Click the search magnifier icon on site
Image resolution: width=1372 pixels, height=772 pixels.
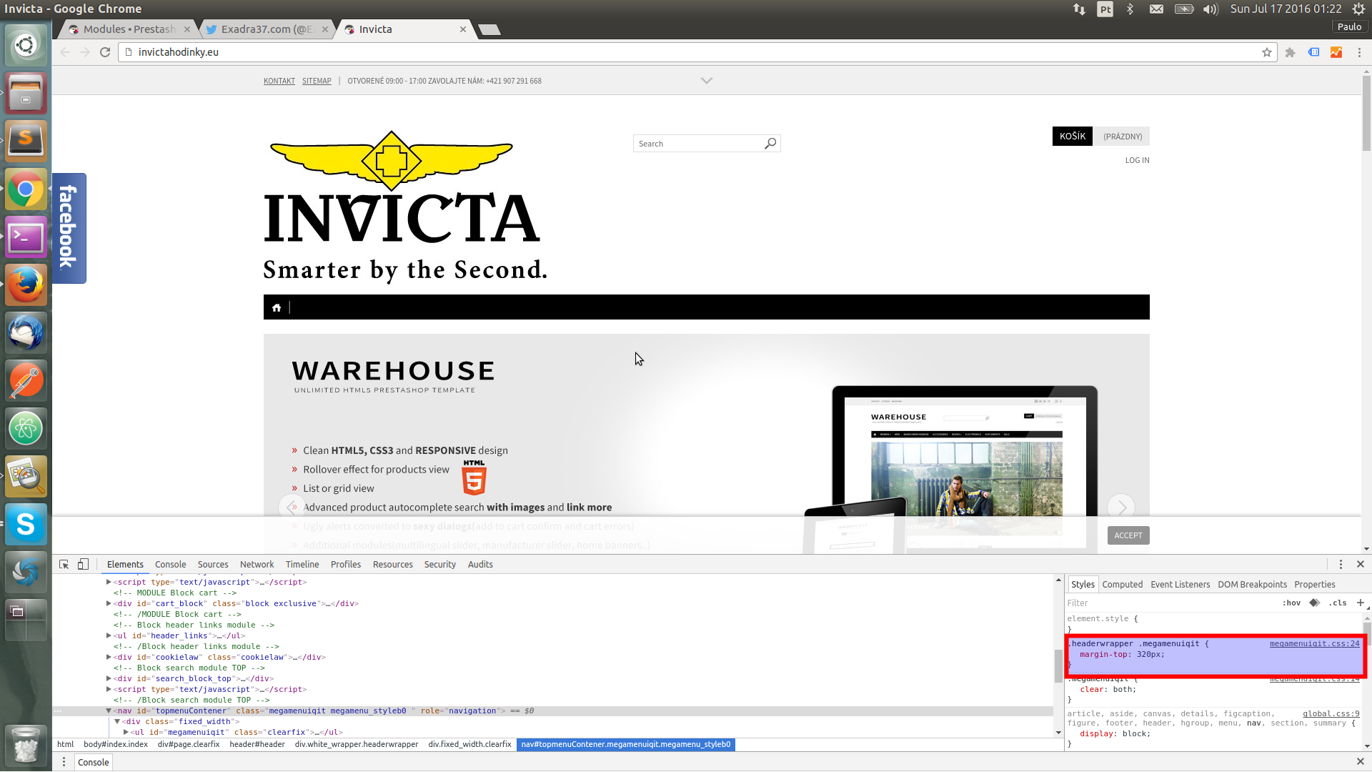pyautogui.click(x=770, y=144)
